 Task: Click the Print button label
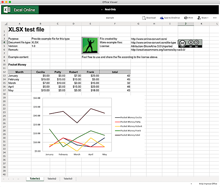click(191, 18)
